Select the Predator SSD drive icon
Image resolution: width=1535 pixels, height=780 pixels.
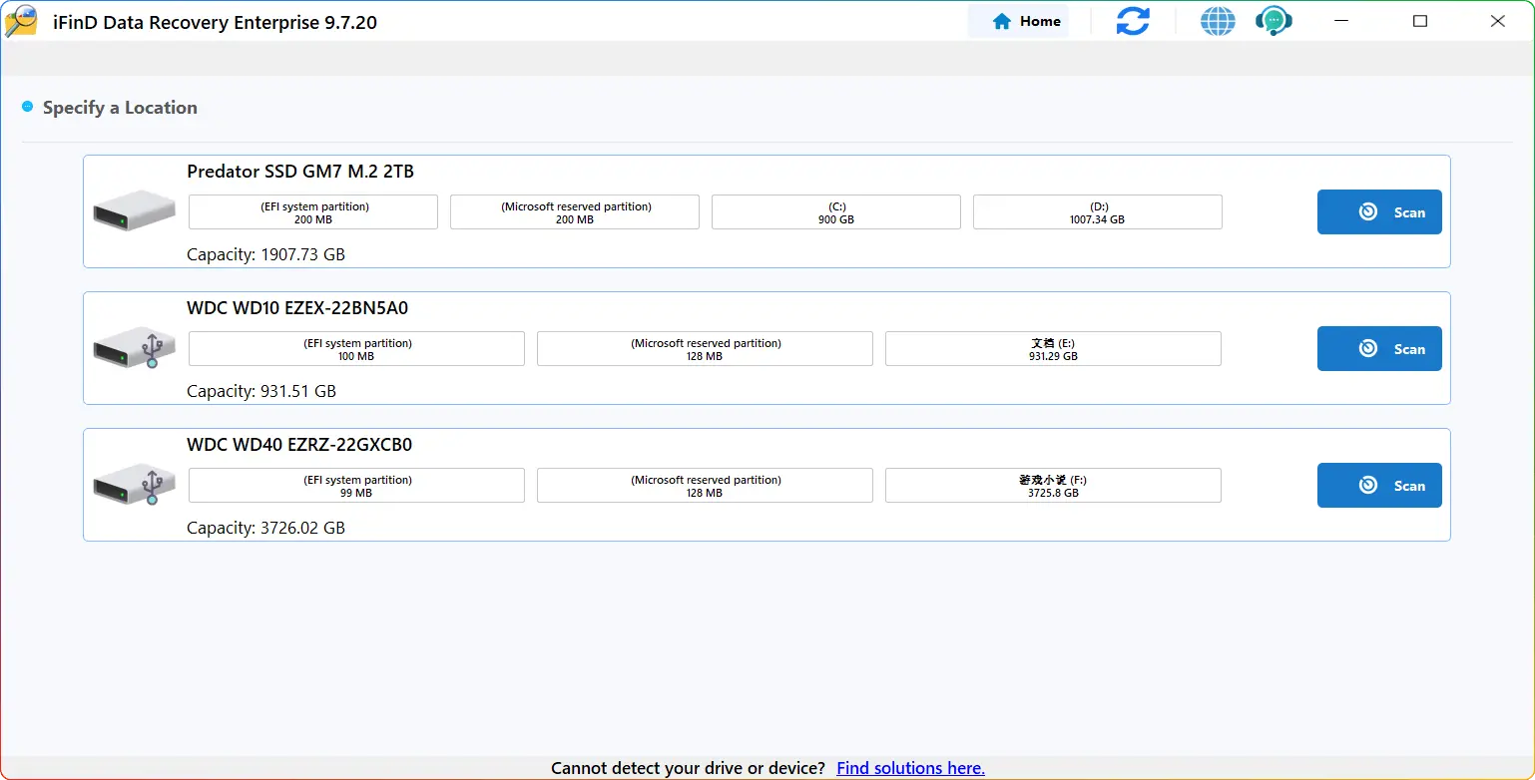[134, 211]
